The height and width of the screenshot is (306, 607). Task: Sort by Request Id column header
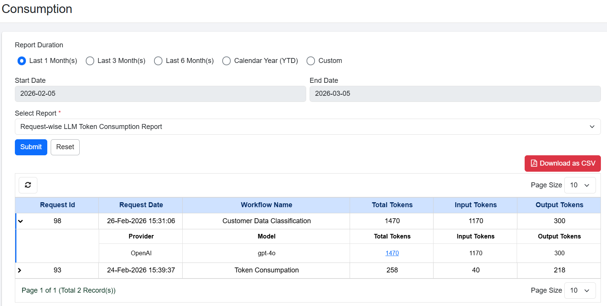click(x=57, y=205)
